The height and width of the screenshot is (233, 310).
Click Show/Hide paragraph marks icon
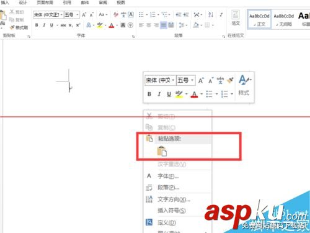click(221, 14)
